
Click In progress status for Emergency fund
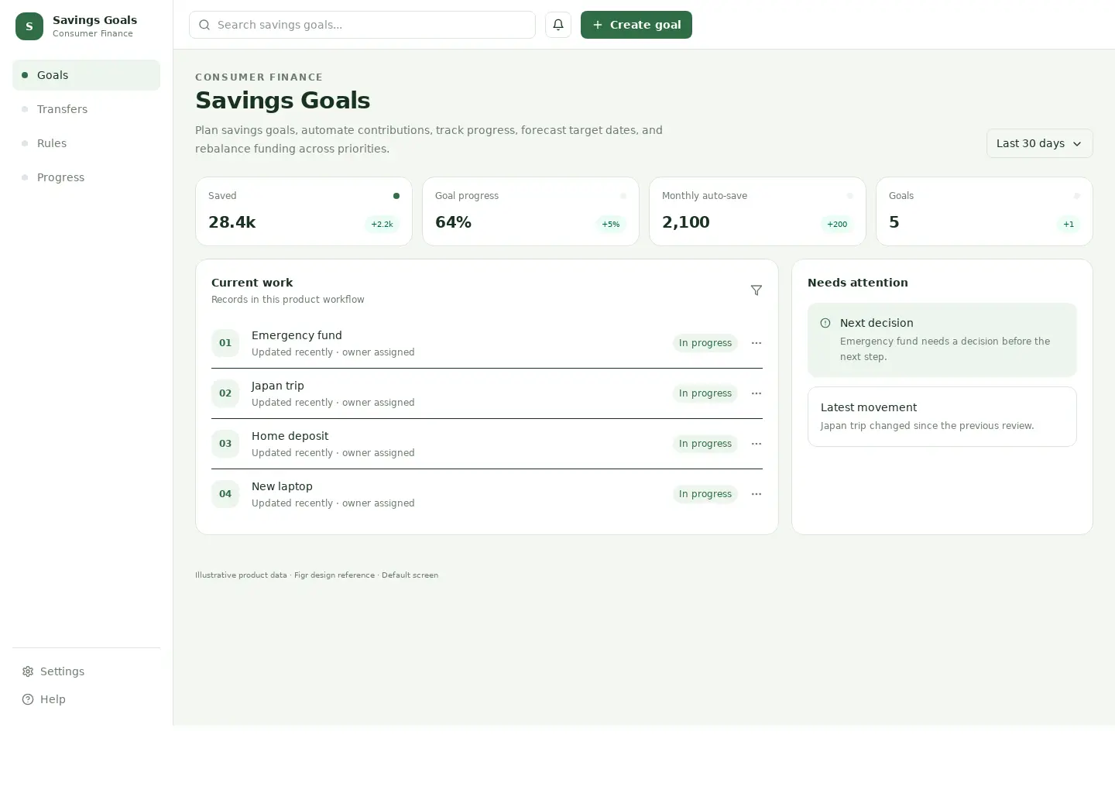click(705, 343)
